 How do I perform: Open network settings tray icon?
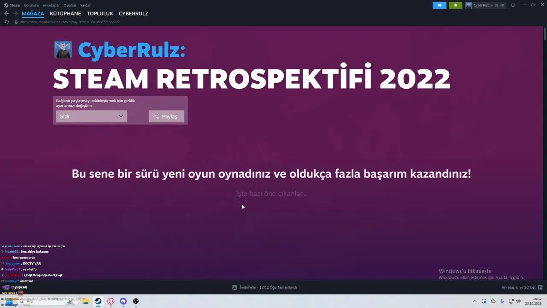pyautogui.click(x=511, y=301)
